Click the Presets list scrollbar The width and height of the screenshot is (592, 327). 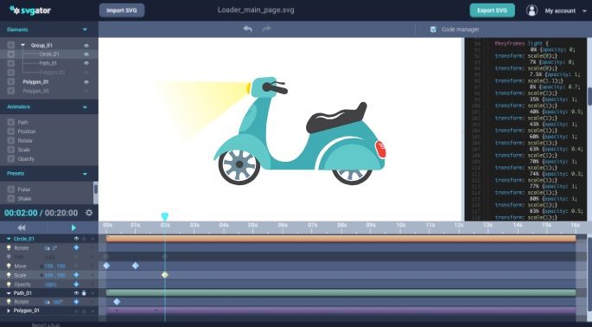click(96, 189)
